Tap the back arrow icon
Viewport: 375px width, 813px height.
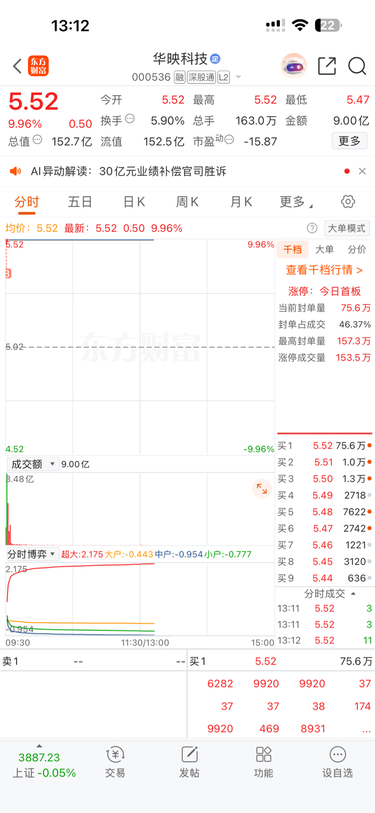[x=18, y=66]
